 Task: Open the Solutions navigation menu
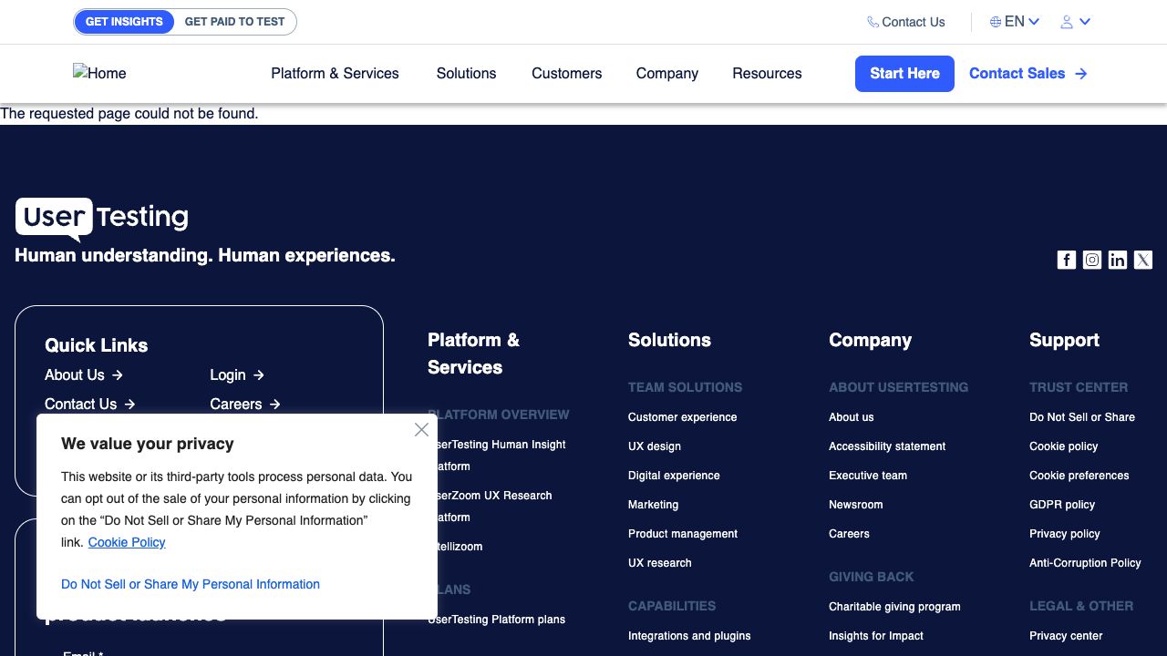(466, 74)
